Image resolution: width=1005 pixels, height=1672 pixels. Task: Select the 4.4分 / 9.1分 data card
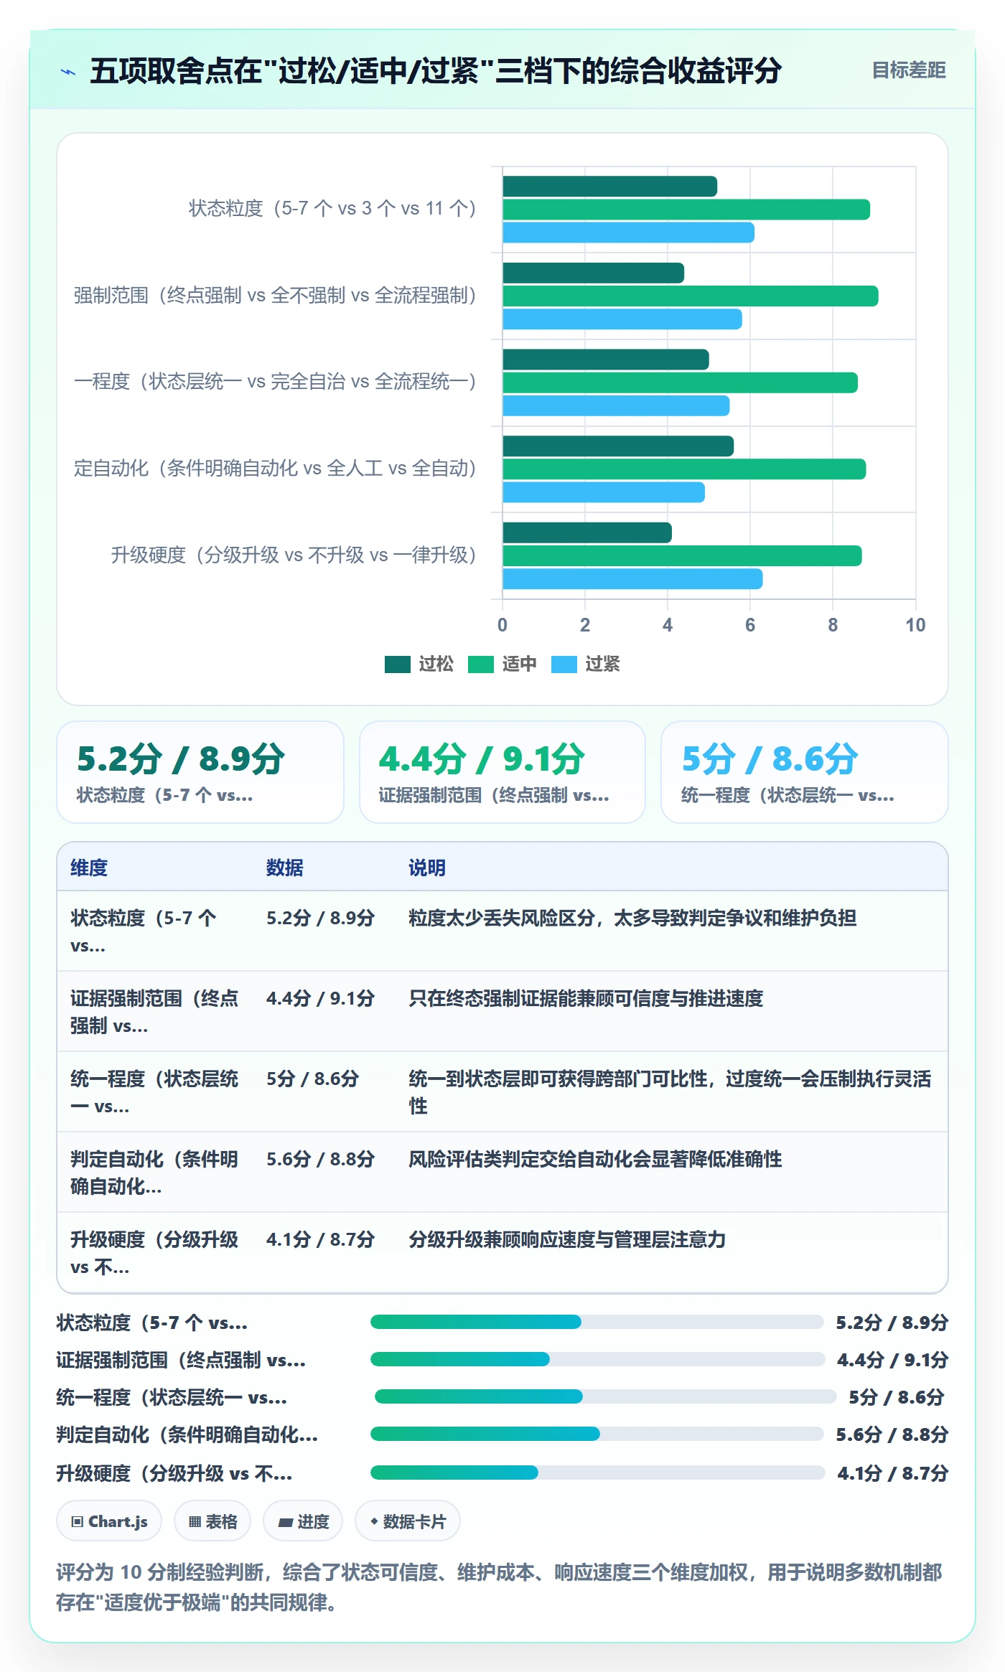[x=502, y=772]
